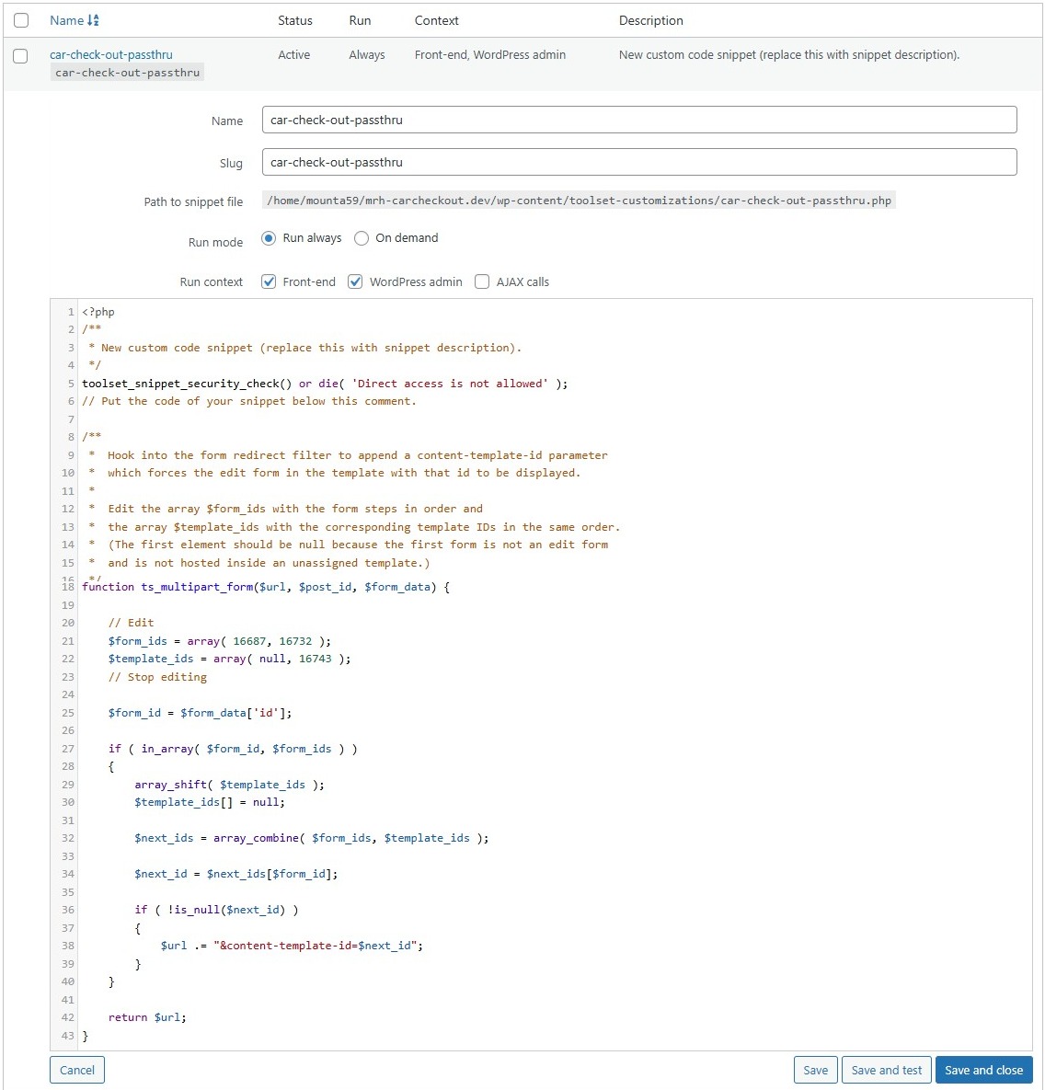Screen dimensions: 1045x1090
Task: Click the 'Path to snippet file' label
Action: [193, 201]
